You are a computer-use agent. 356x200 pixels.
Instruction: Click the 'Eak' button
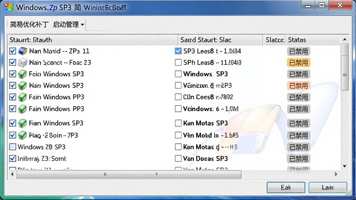286,187
